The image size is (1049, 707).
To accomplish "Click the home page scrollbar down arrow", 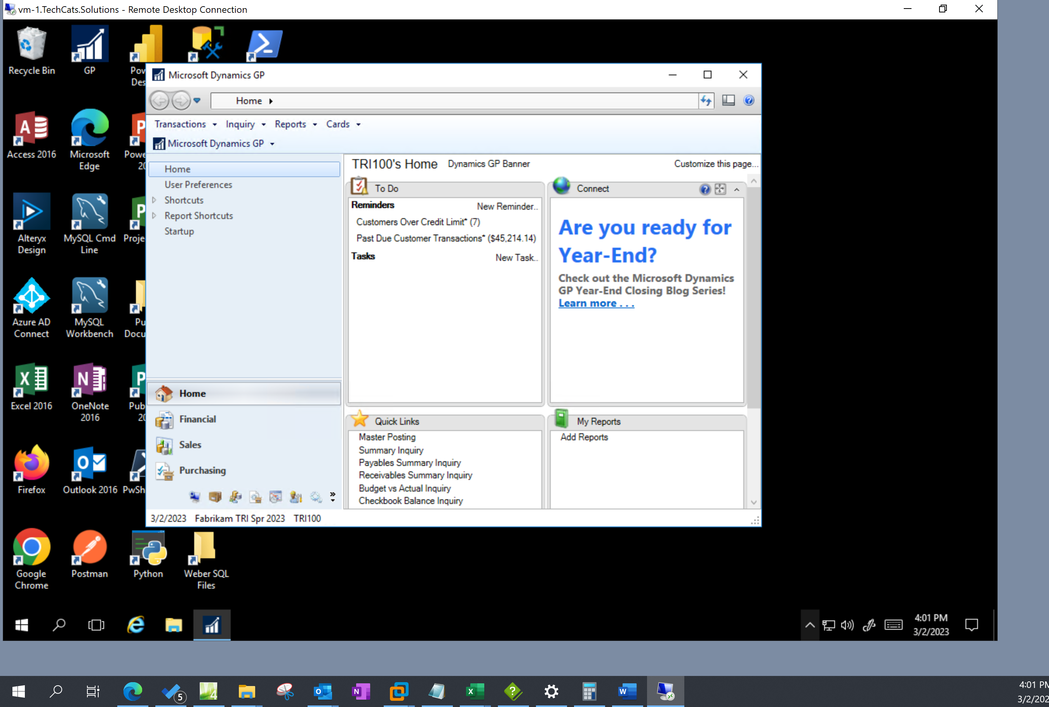I will point(753,502).
